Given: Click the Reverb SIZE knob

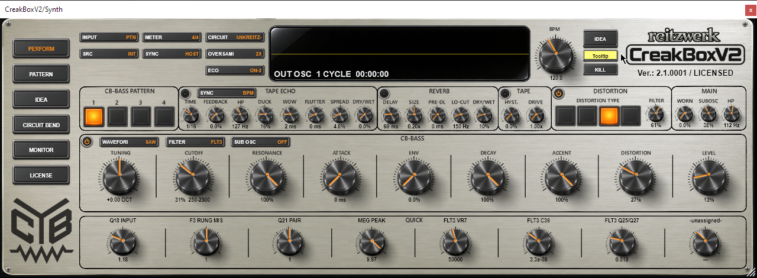Looking at the screenshot, I should (414, 114).
